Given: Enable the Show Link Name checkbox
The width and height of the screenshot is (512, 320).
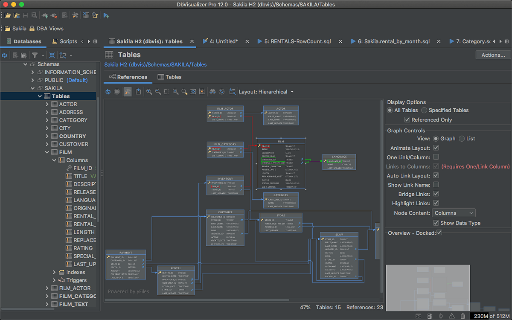Looking at the screenshot, I should 436,185.
